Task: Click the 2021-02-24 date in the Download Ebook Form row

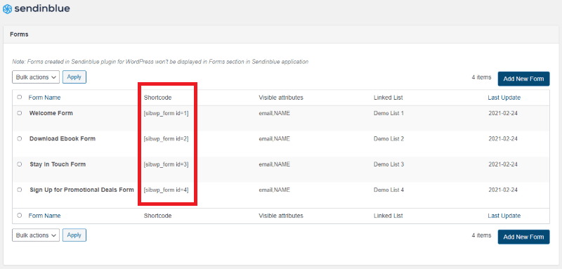Action: (503, 138)
